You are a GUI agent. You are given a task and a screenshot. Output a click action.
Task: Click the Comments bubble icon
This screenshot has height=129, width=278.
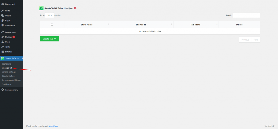[2, 25]
